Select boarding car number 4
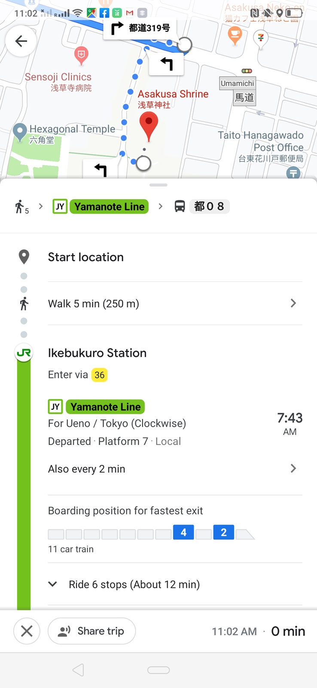317x688 pixels. pos(183,532)
